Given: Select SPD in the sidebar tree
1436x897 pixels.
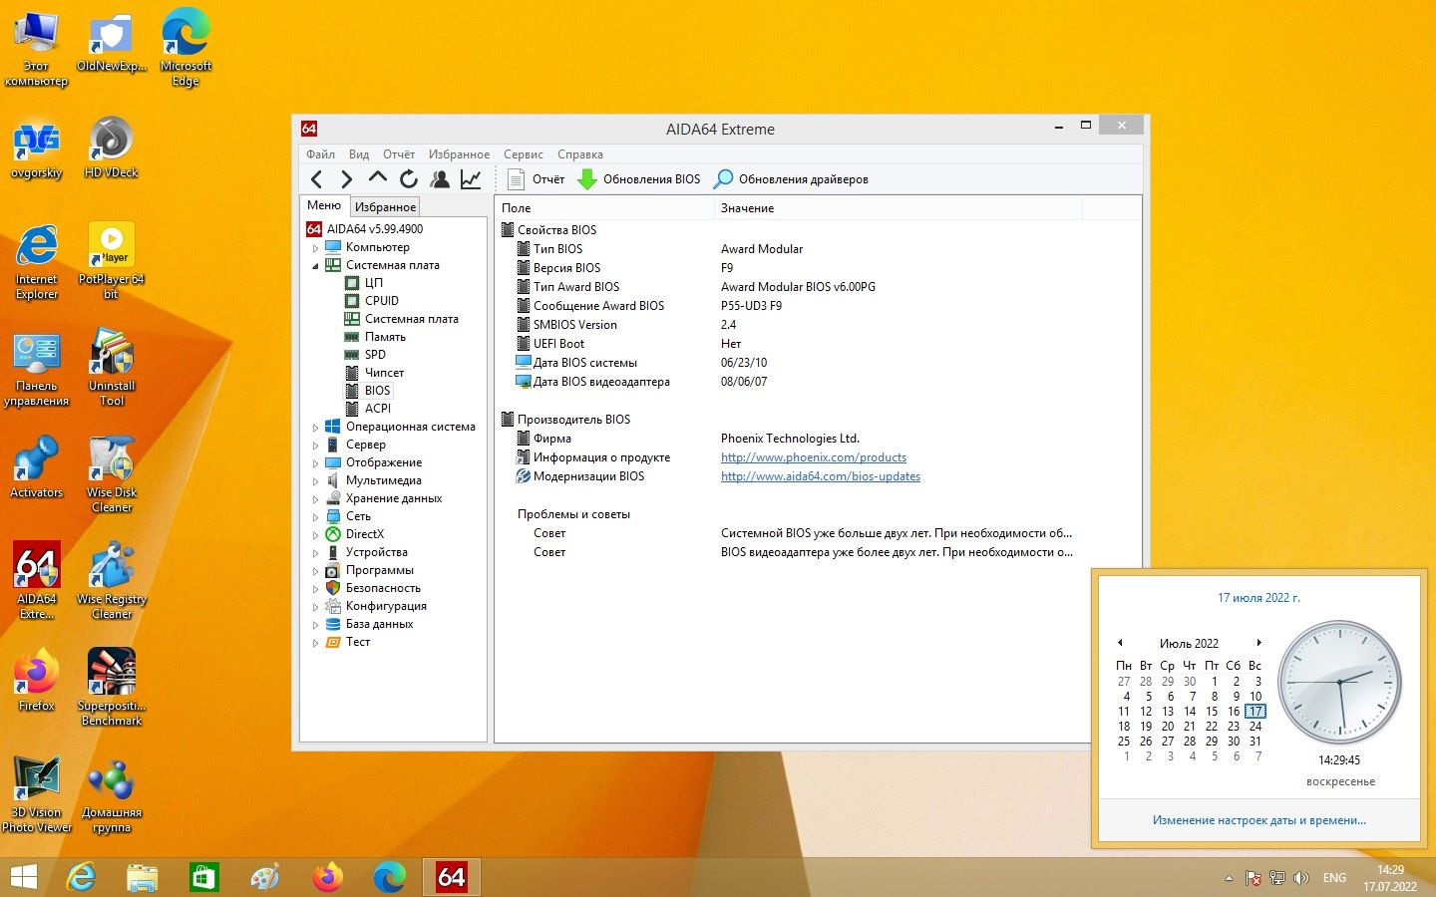Looking at the screenshot, I should tap(375, 355).
